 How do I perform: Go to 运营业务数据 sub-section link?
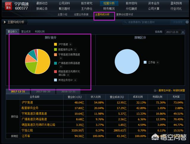point(81,14)
